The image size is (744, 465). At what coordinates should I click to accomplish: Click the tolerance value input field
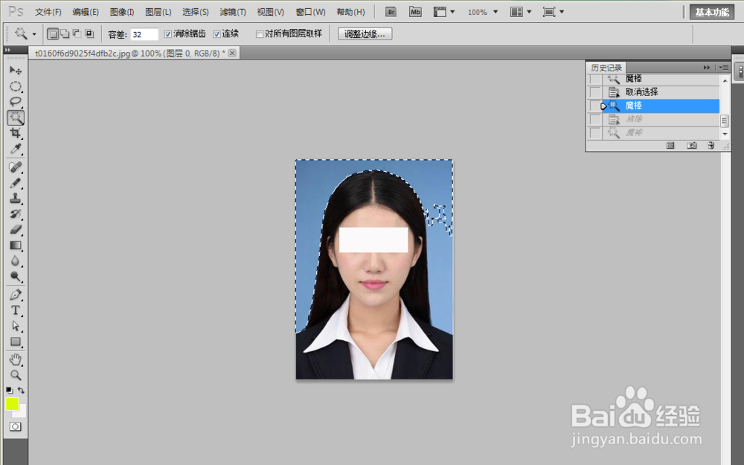point(144,34)
